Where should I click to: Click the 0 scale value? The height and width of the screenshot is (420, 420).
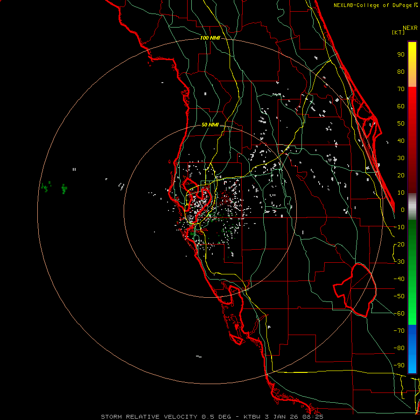click(403, 210)
